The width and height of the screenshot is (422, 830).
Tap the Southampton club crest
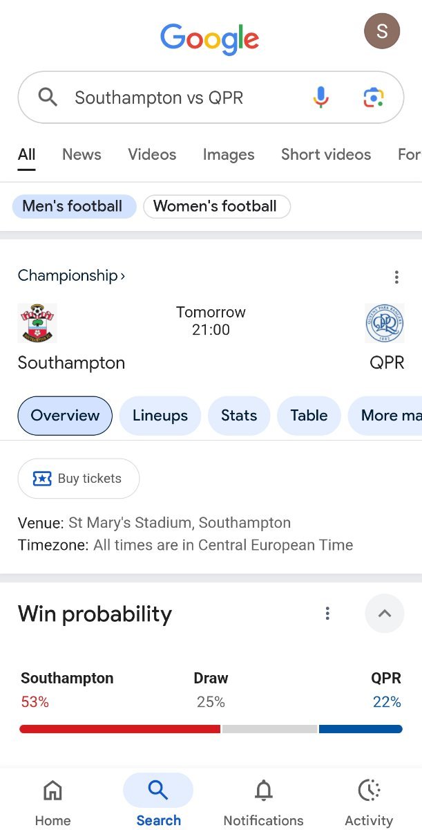tap(37, 323)
